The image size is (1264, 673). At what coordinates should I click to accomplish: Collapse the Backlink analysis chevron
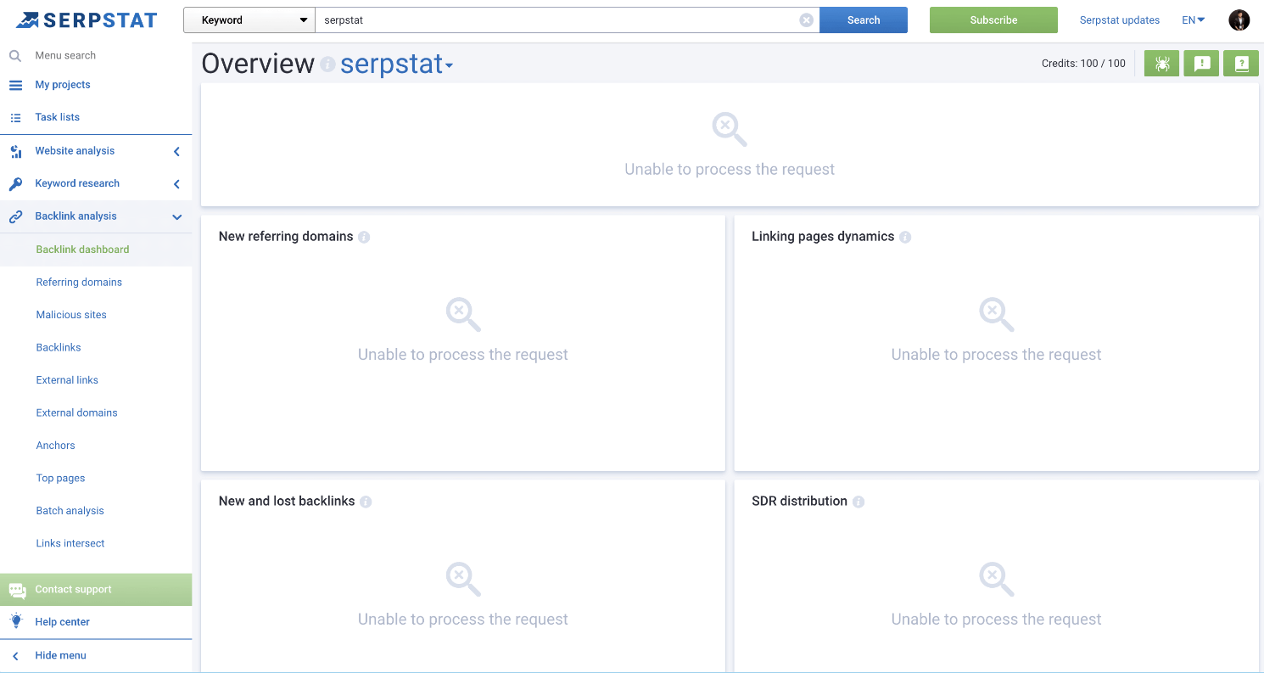[x=176, y=217]
